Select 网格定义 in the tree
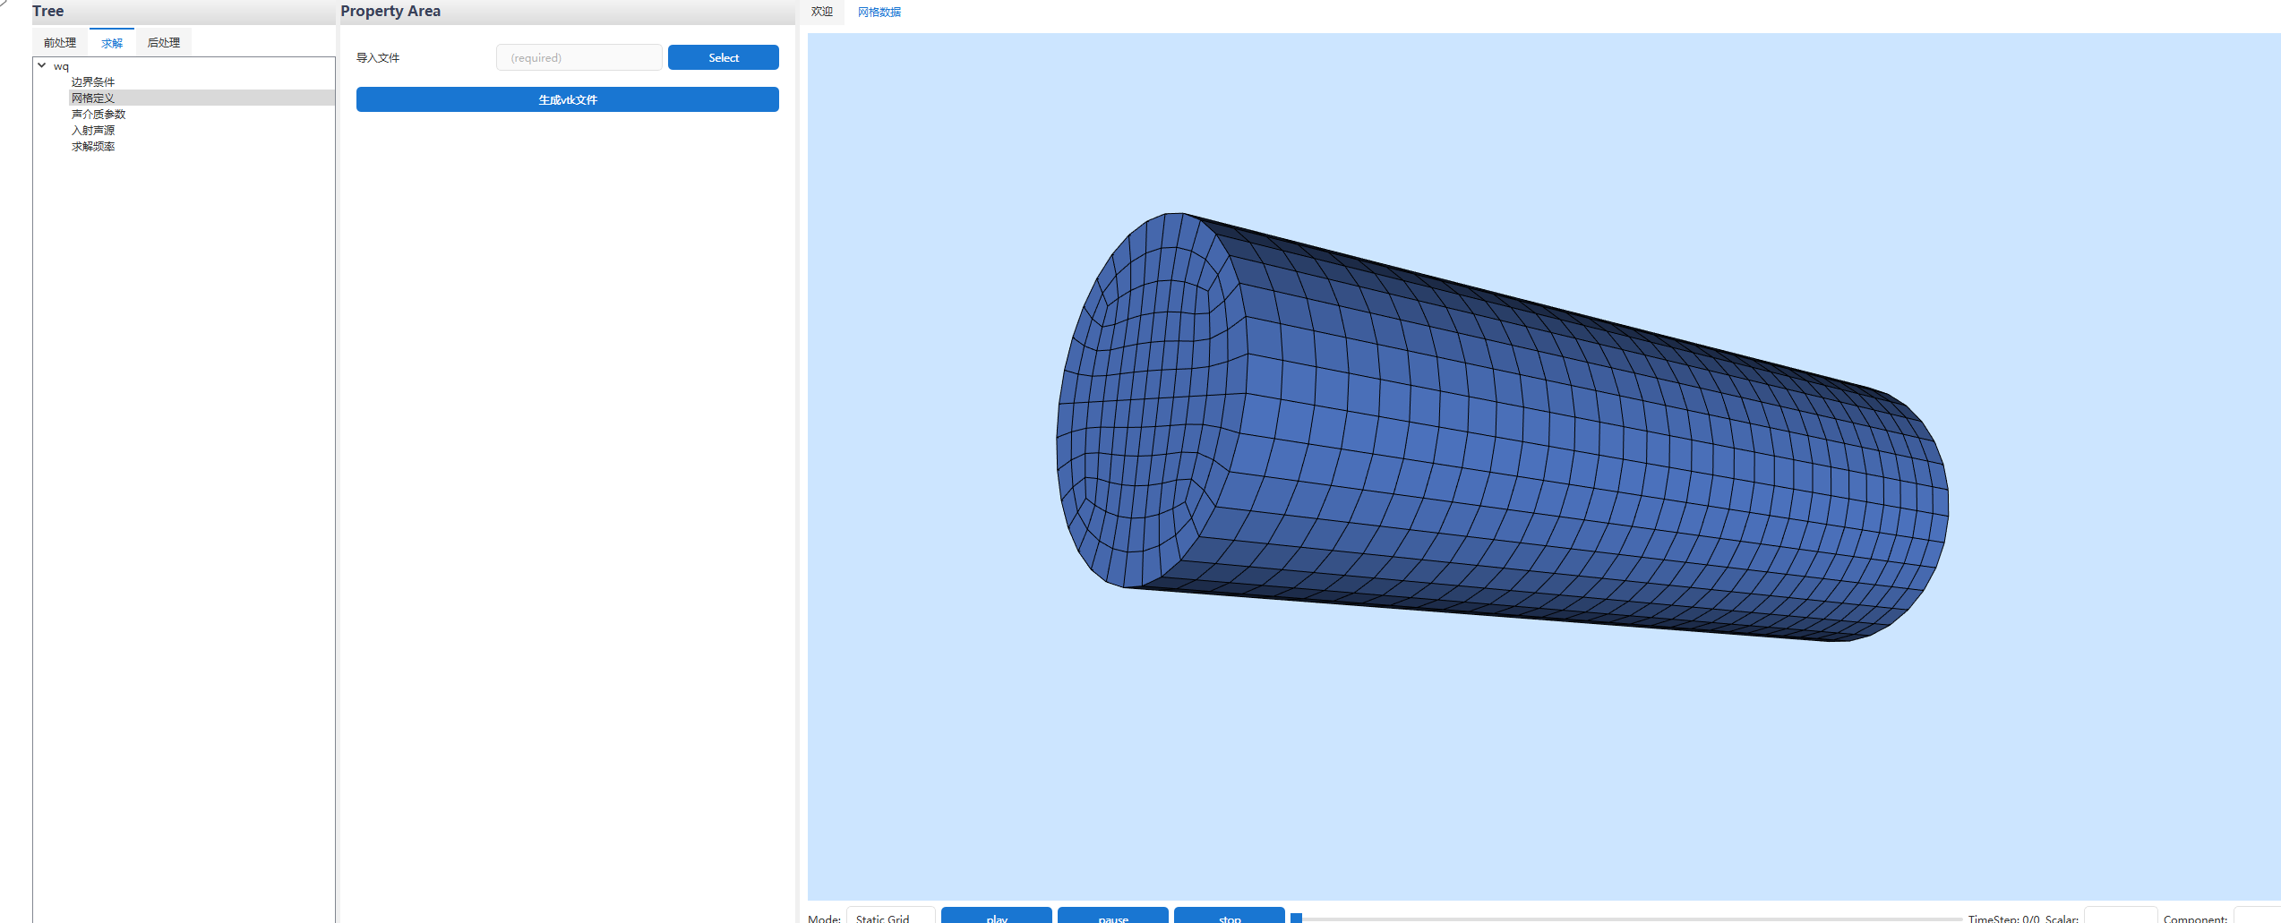The width and height of the screenshot is (2281, 923). (93, 98)
